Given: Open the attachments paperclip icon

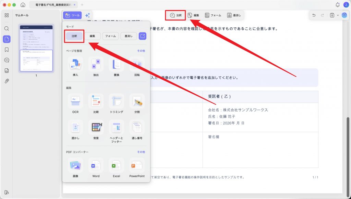Looking at the screenshot, I should [x=7, y=81].
